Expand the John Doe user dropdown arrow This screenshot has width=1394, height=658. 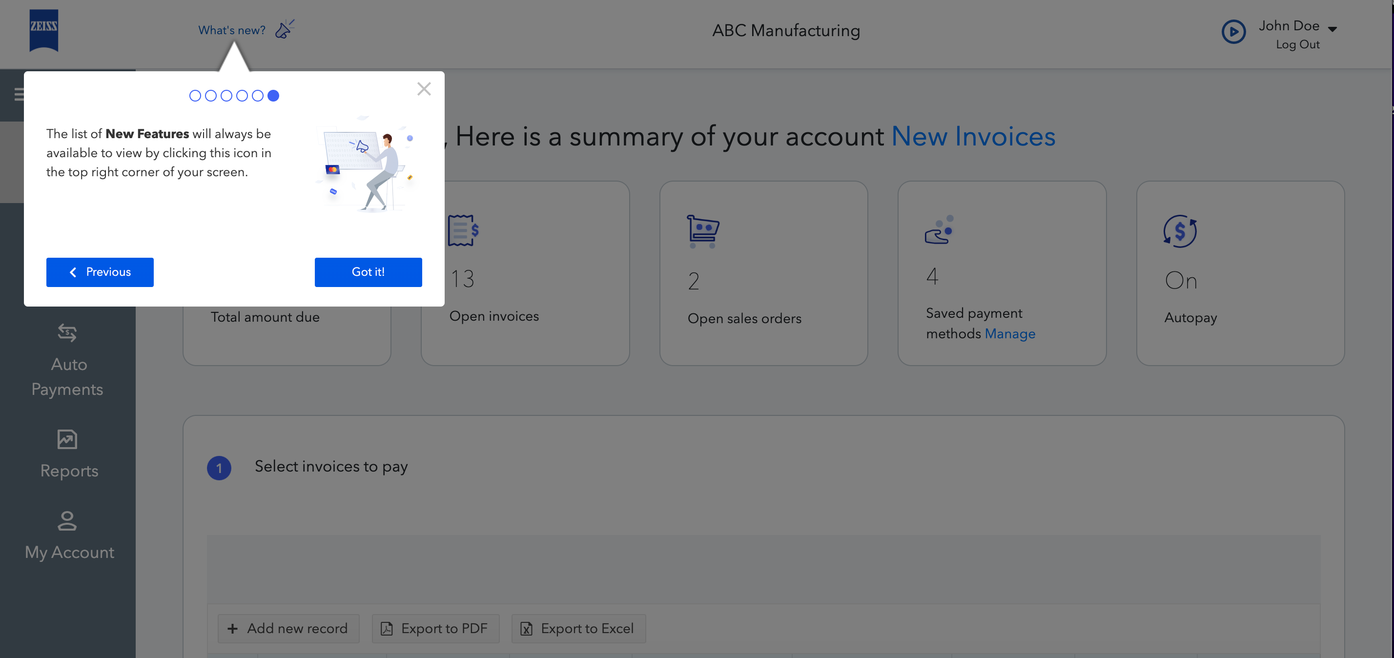coord(1332,29)
